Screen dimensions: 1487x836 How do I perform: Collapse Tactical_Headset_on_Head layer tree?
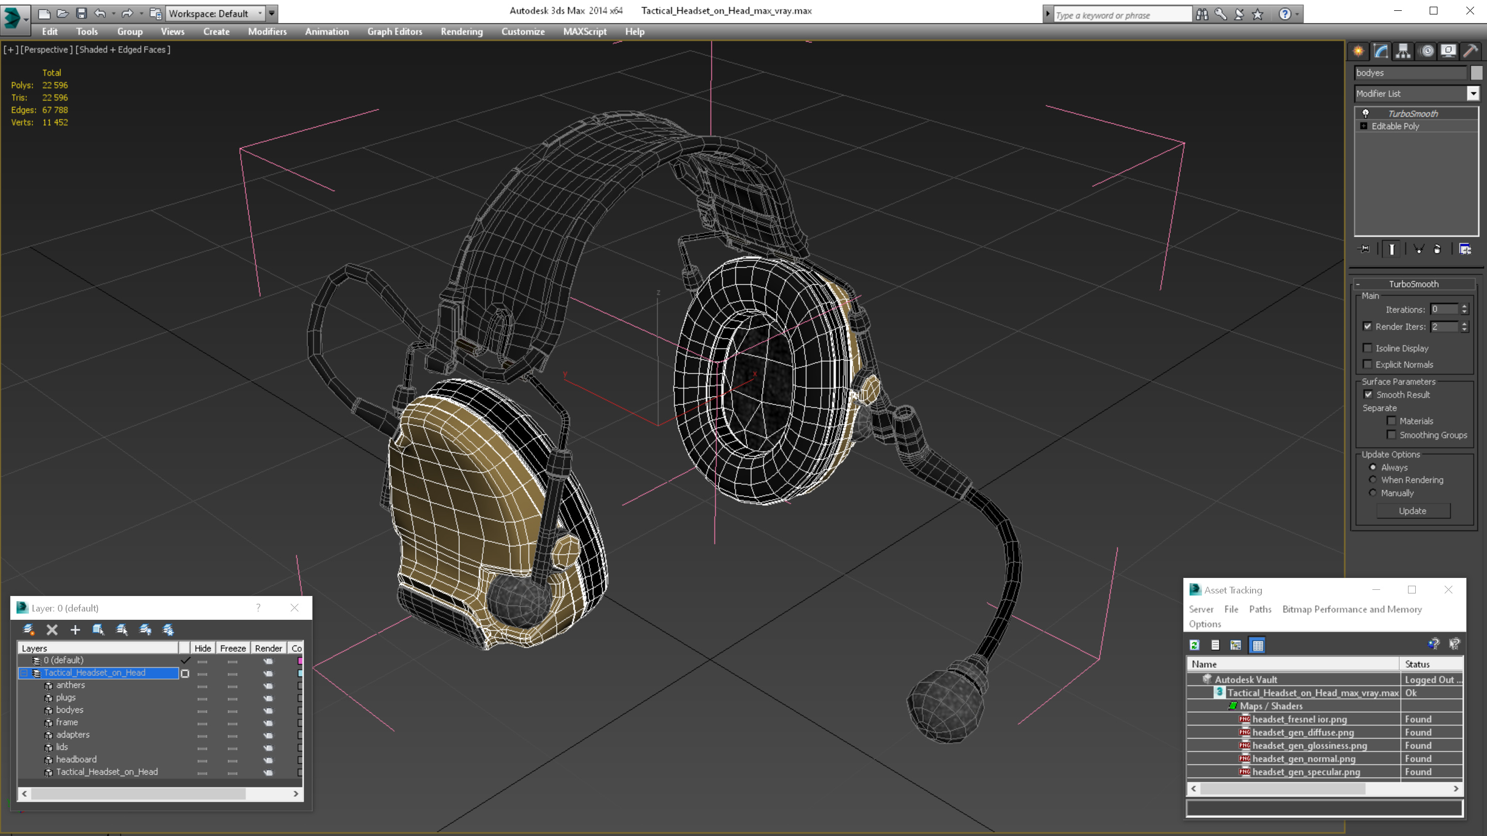click(24, 673)
